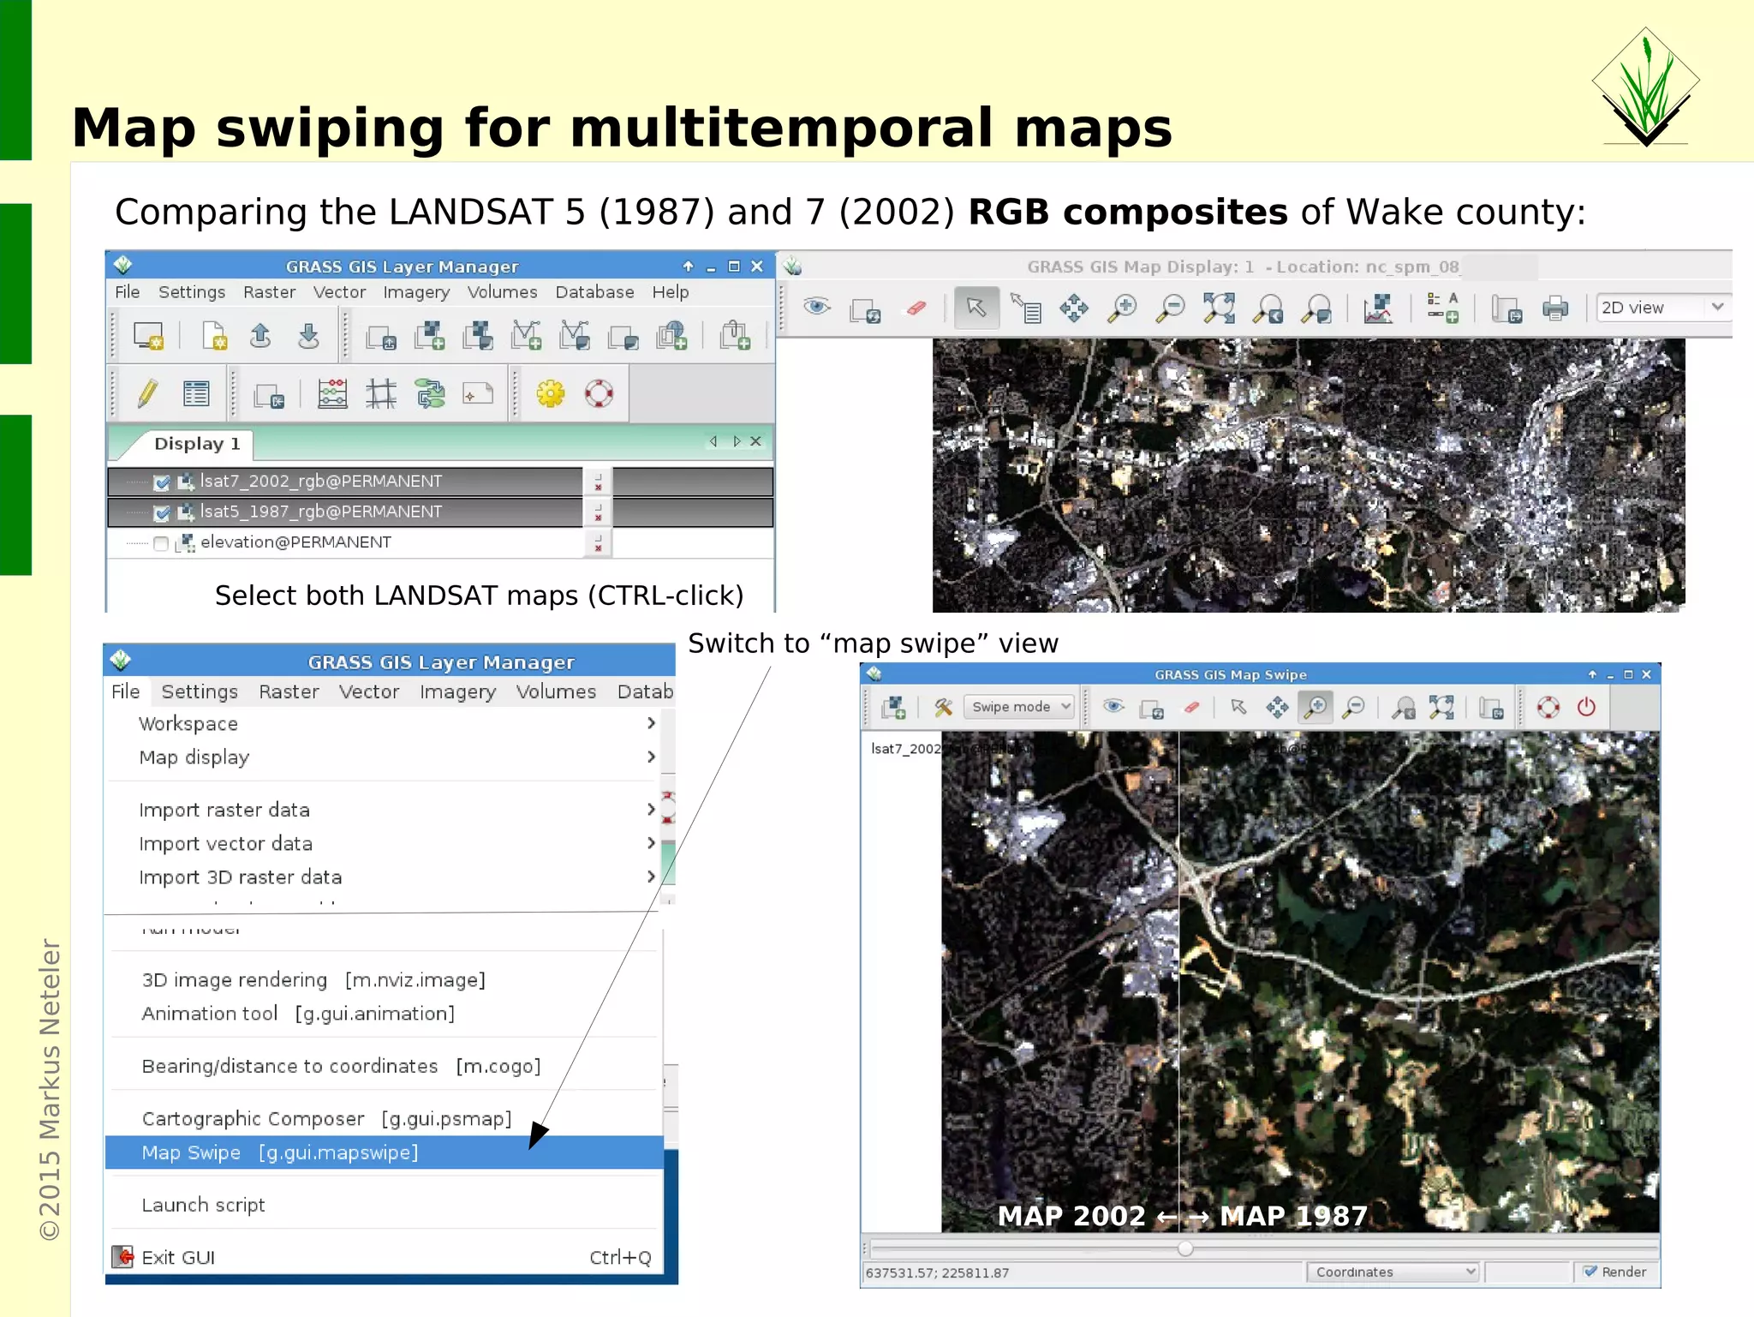Click Add vector map layer icon

(x=526, y=336)
